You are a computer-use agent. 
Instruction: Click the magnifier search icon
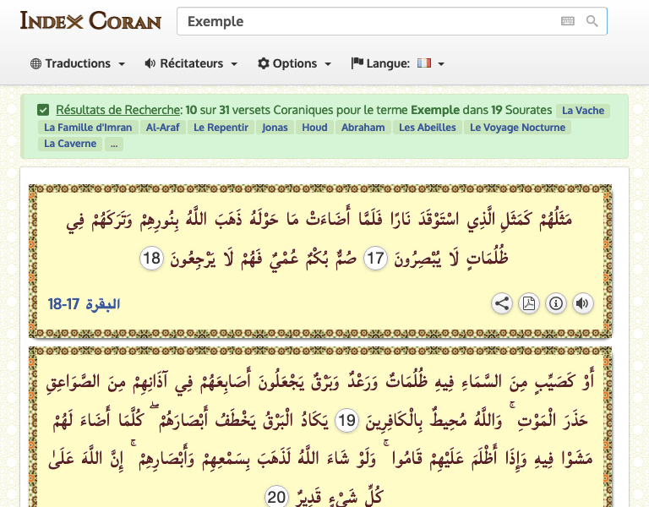(592, 21)
